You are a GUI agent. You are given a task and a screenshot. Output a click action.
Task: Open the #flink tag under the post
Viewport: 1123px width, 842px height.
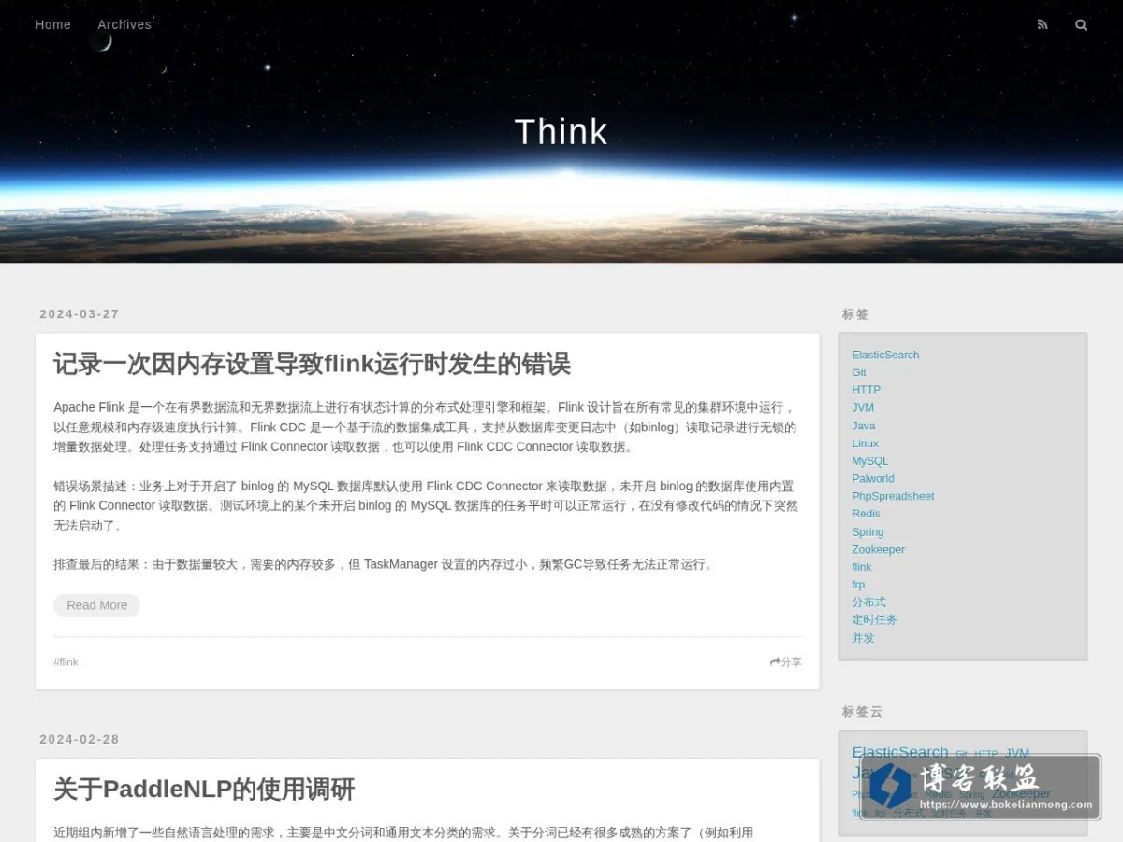[66, 661]
